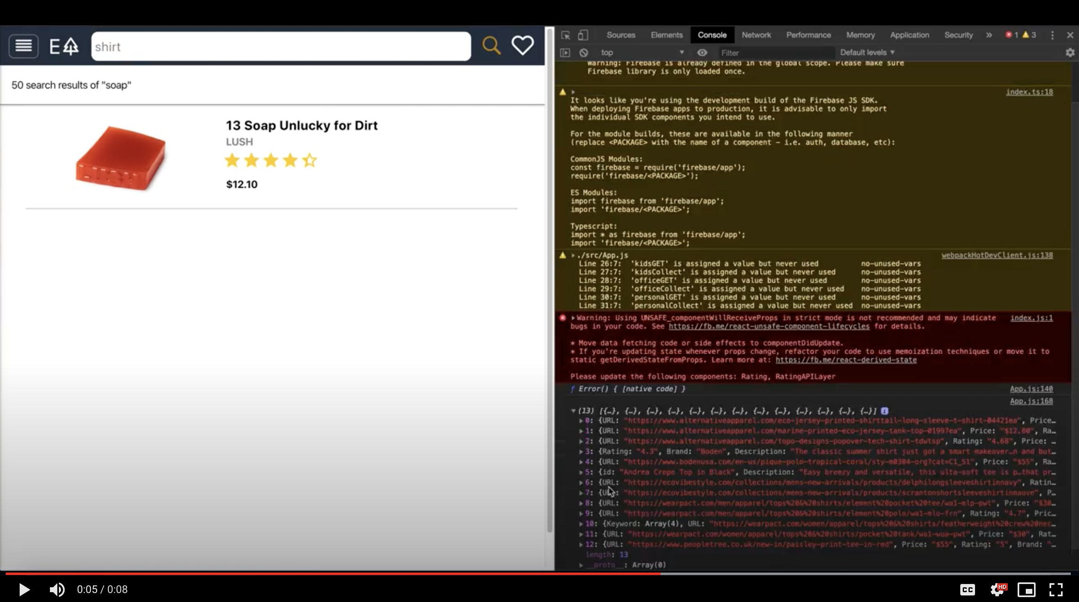Switch to the Network tab
This screenshot has height=602, width=1079.
(756, 35)
